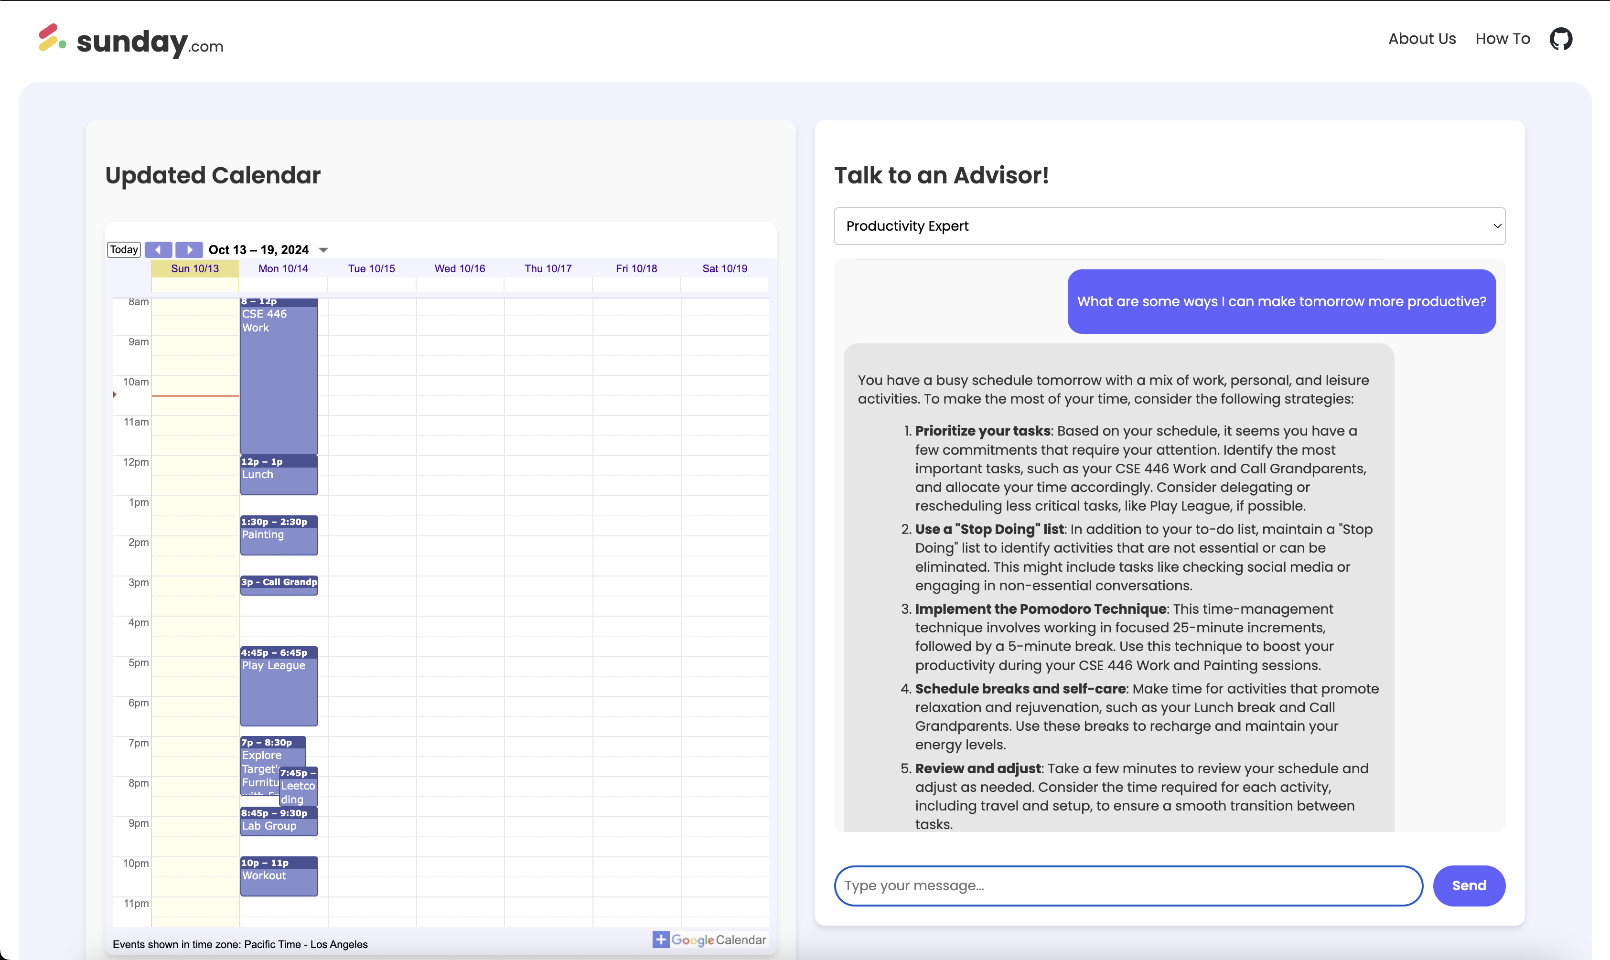
Task: Click the Google Calendar plus icon
Action: [x=660, y=939]
